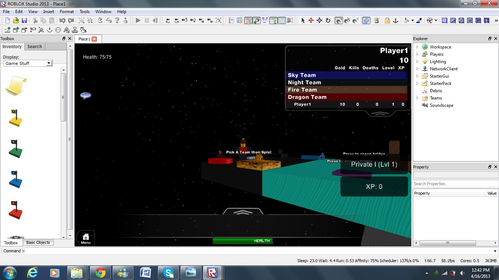Click the Cut scissors icon
The width and height of the screenshot is (499, 280).
[x=35, y=20]
